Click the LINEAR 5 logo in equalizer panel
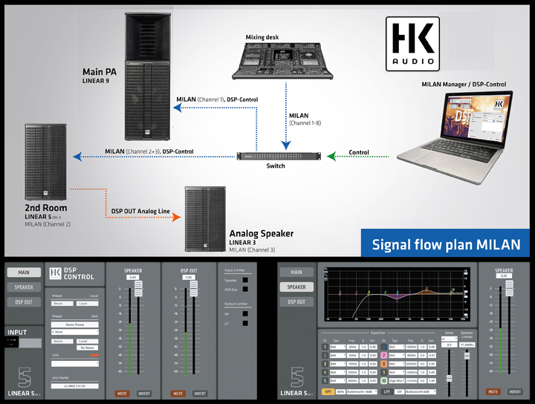 (296, 382)
